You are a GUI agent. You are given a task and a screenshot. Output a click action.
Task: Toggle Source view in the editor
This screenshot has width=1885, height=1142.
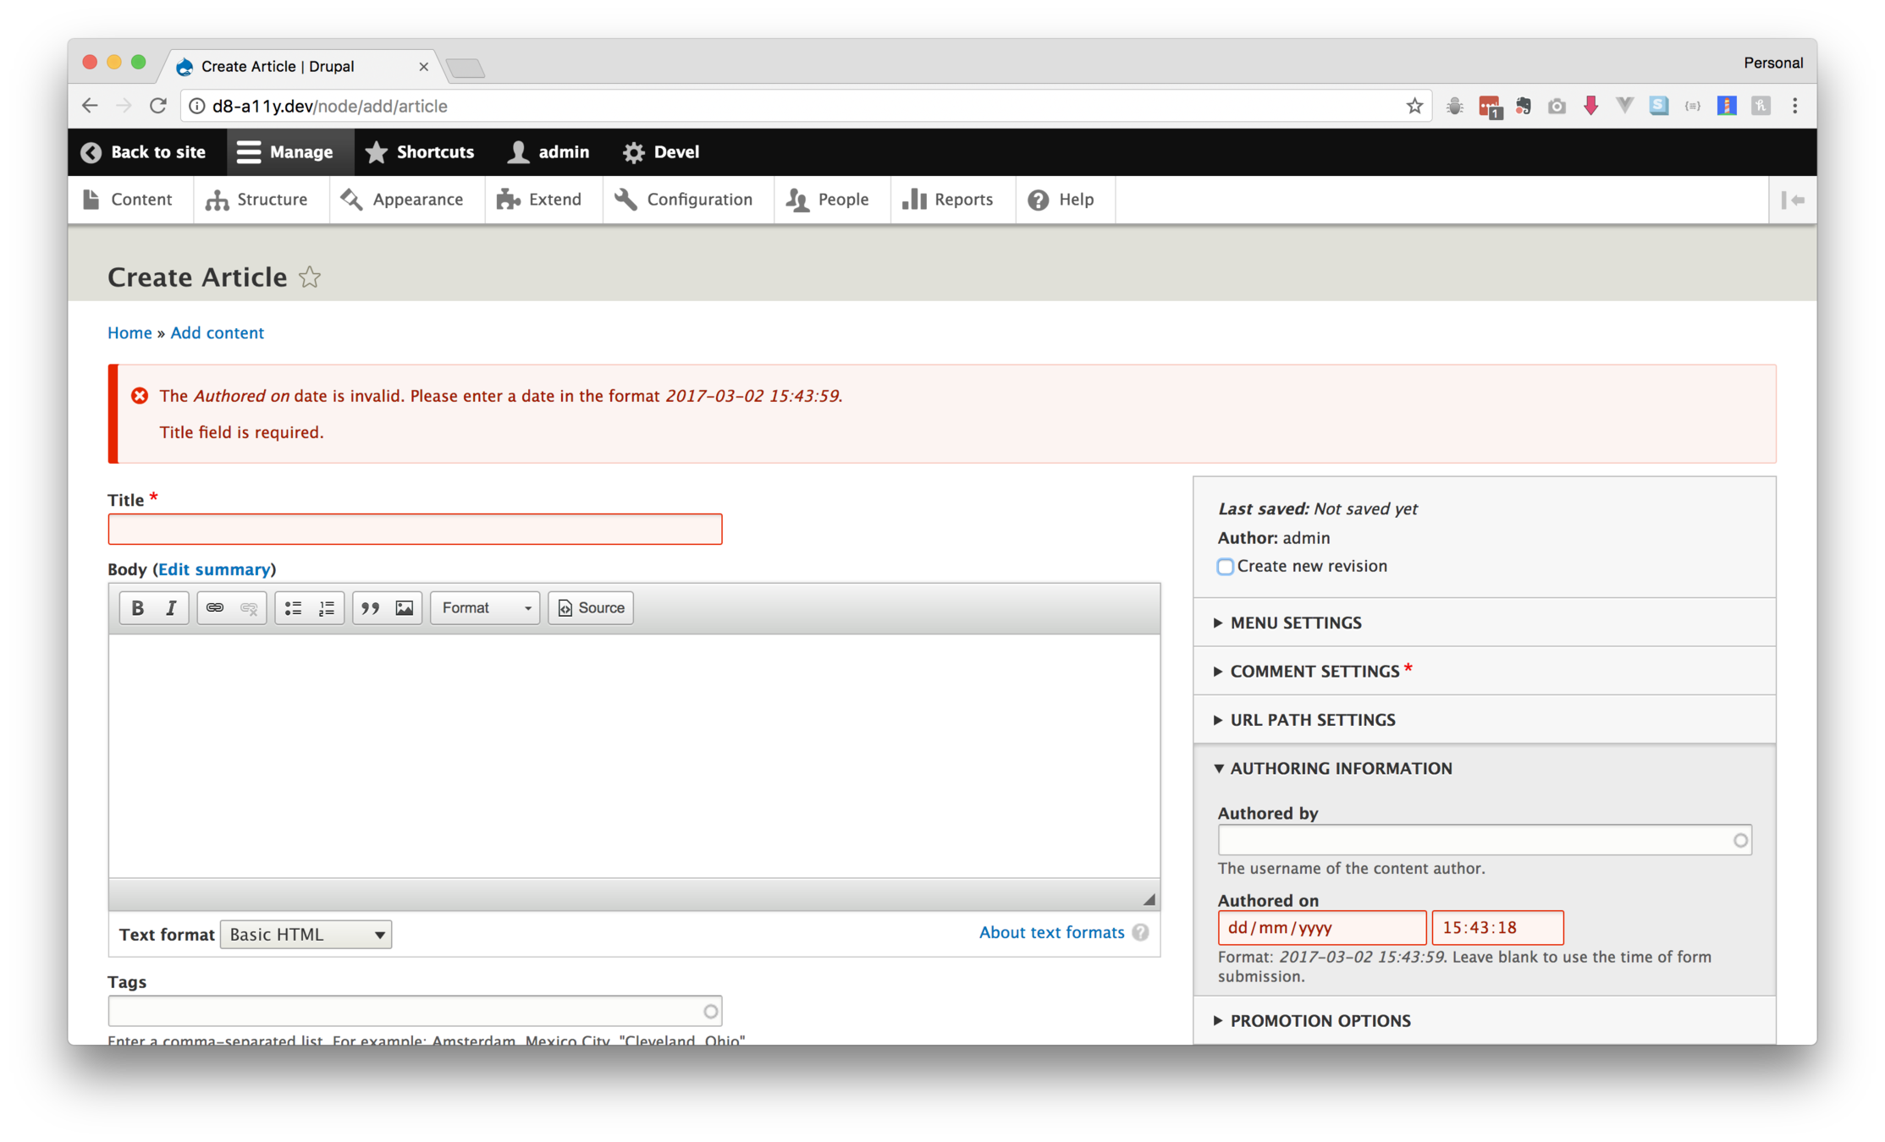591,607
